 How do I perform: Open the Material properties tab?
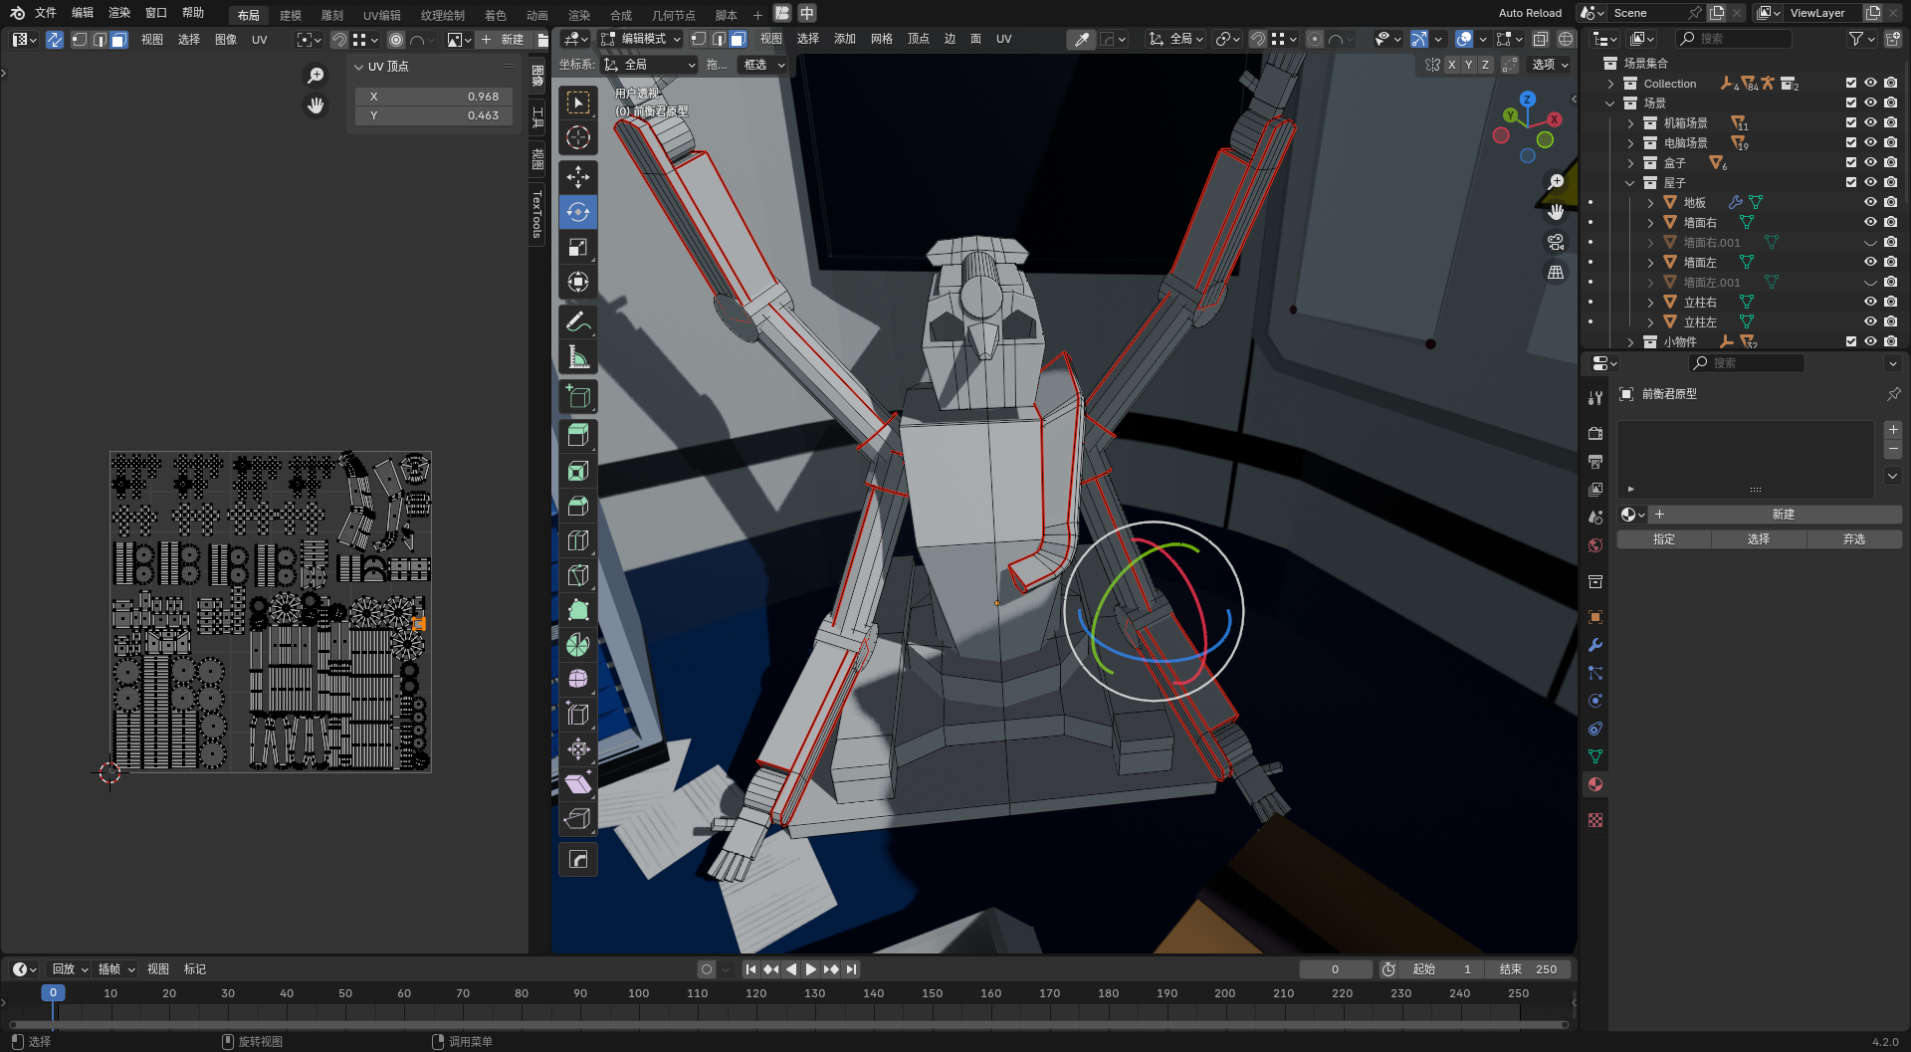coord(1595,784)
